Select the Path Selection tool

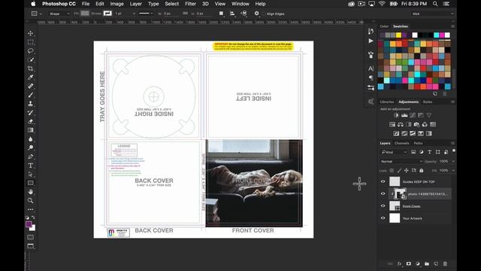point(30,174)
